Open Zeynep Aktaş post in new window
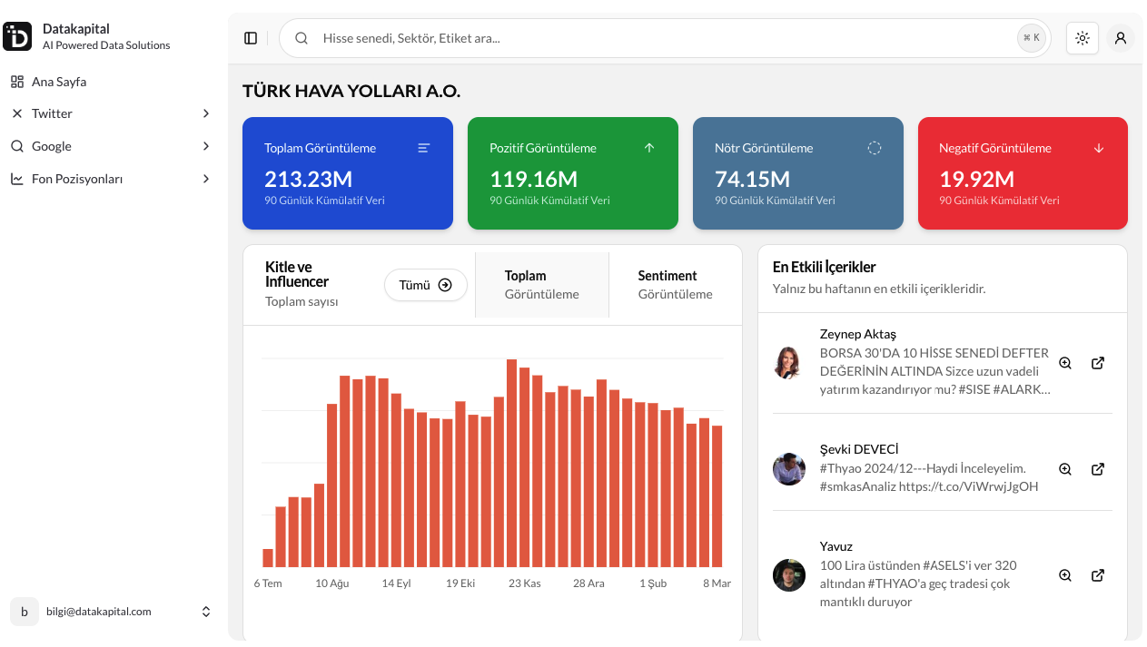The image size is (1147, 647). pos(1098,363)
